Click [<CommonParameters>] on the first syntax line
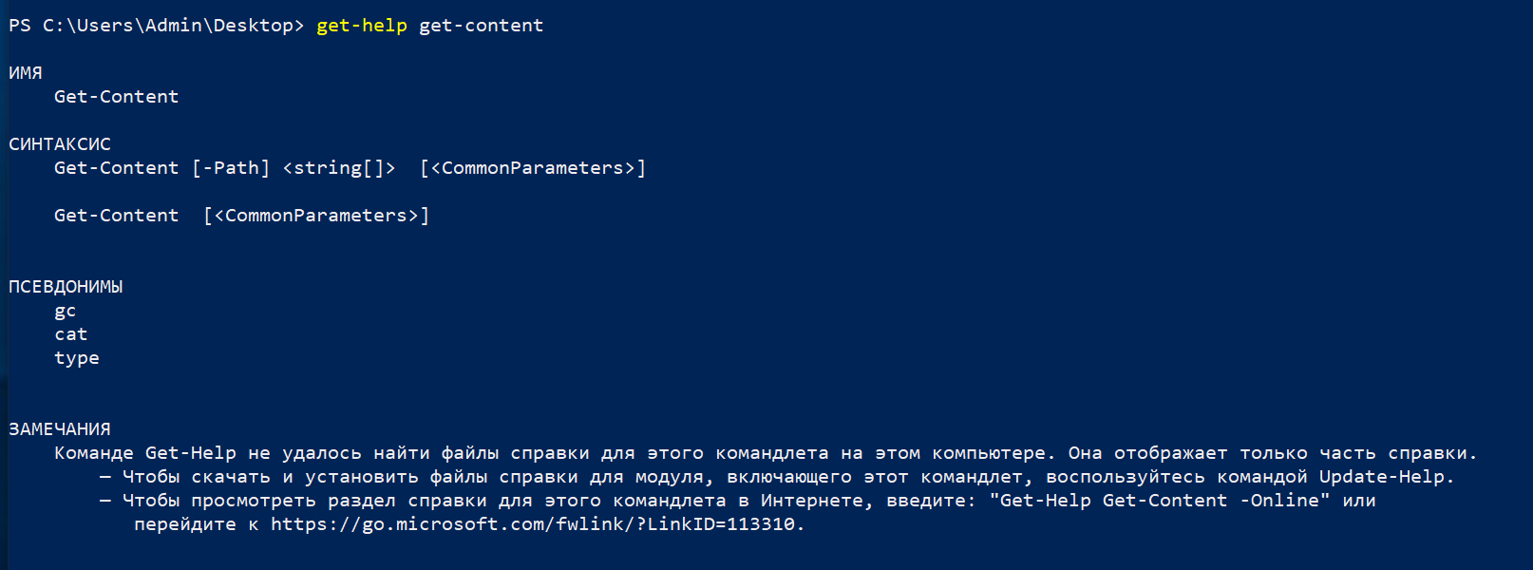 (533, 168)
